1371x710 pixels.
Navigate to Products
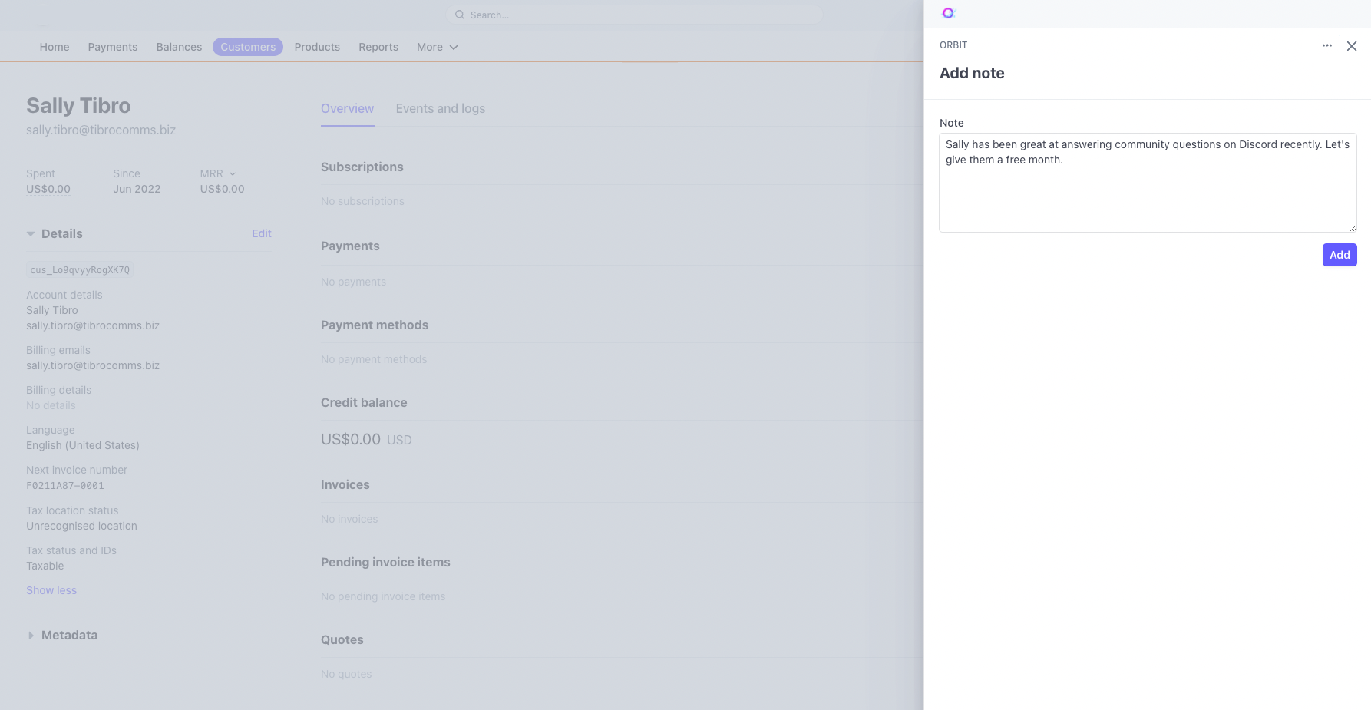pyautogui.click(x=316, y=47)
